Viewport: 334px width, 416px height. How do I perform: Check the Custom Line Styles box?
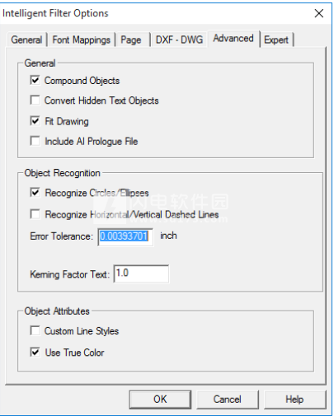pyautogui.click(x=35, y=330)
